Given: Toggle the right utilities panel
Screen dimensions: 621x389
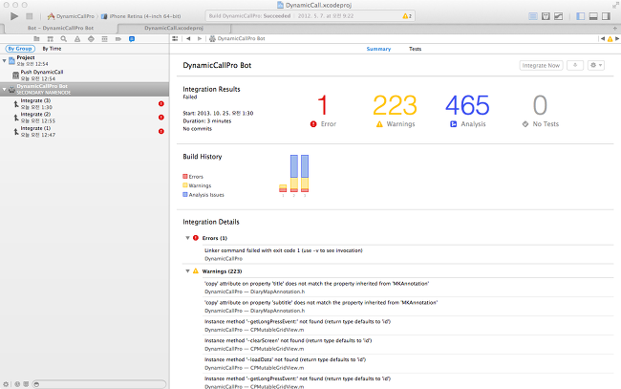Looking at the screenshot, I should (x=606, y=16).
